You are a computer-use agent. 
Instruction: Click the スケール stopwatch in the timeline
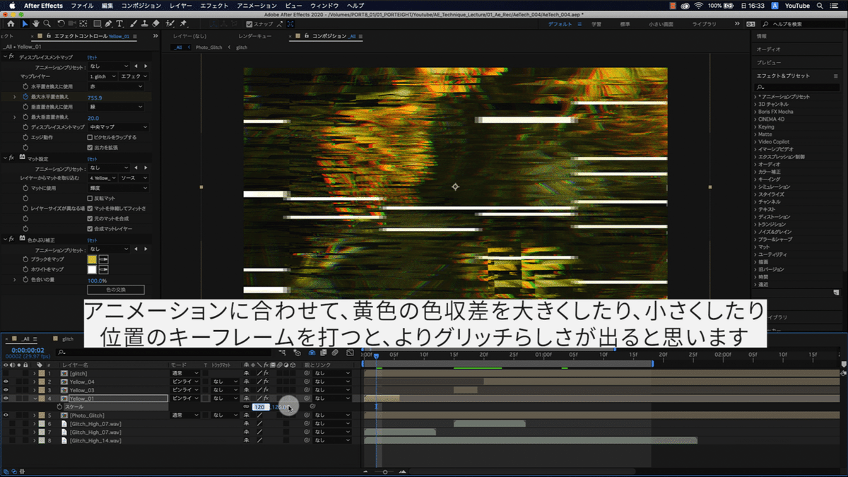point(60,407)
